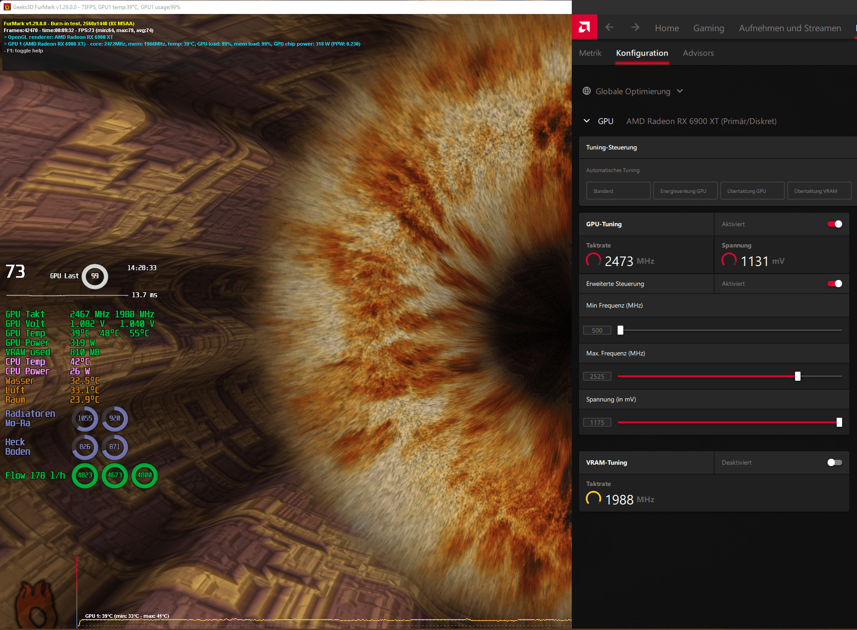Screen dimensions: 857x630
Task: Go back with the left arrow
Action: point(609,27)
